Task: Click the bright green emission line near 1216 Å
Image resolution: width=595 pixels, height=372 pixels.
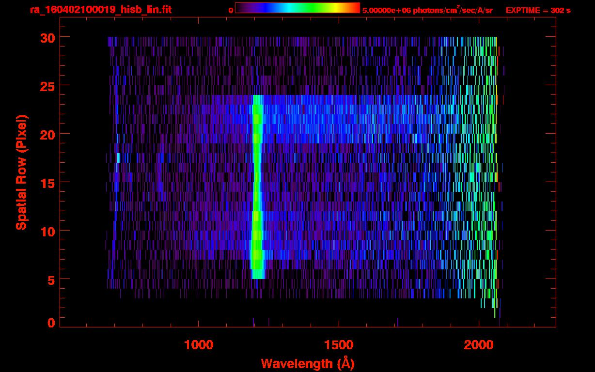Action: click(257, 187)
